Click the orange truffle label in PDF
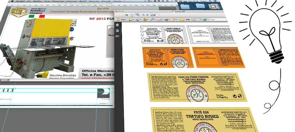295x132 pixels. coord(168,57)
